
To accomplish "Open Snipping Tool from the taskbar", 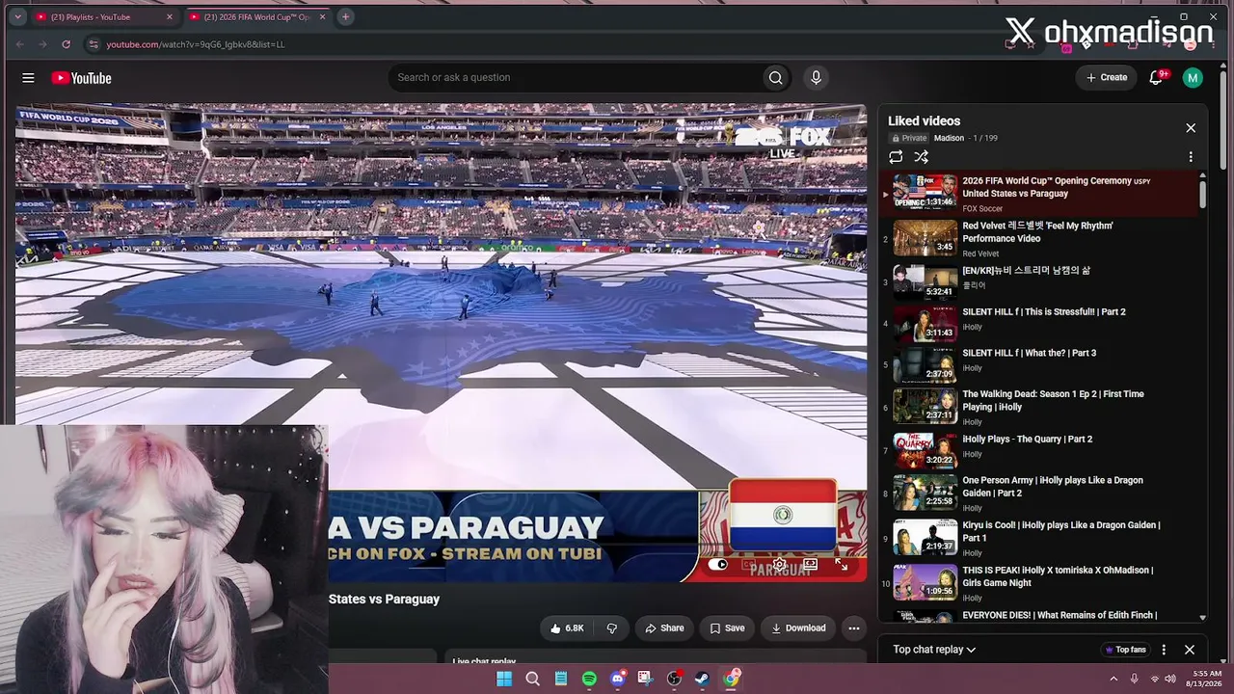I will pos(645,679).
